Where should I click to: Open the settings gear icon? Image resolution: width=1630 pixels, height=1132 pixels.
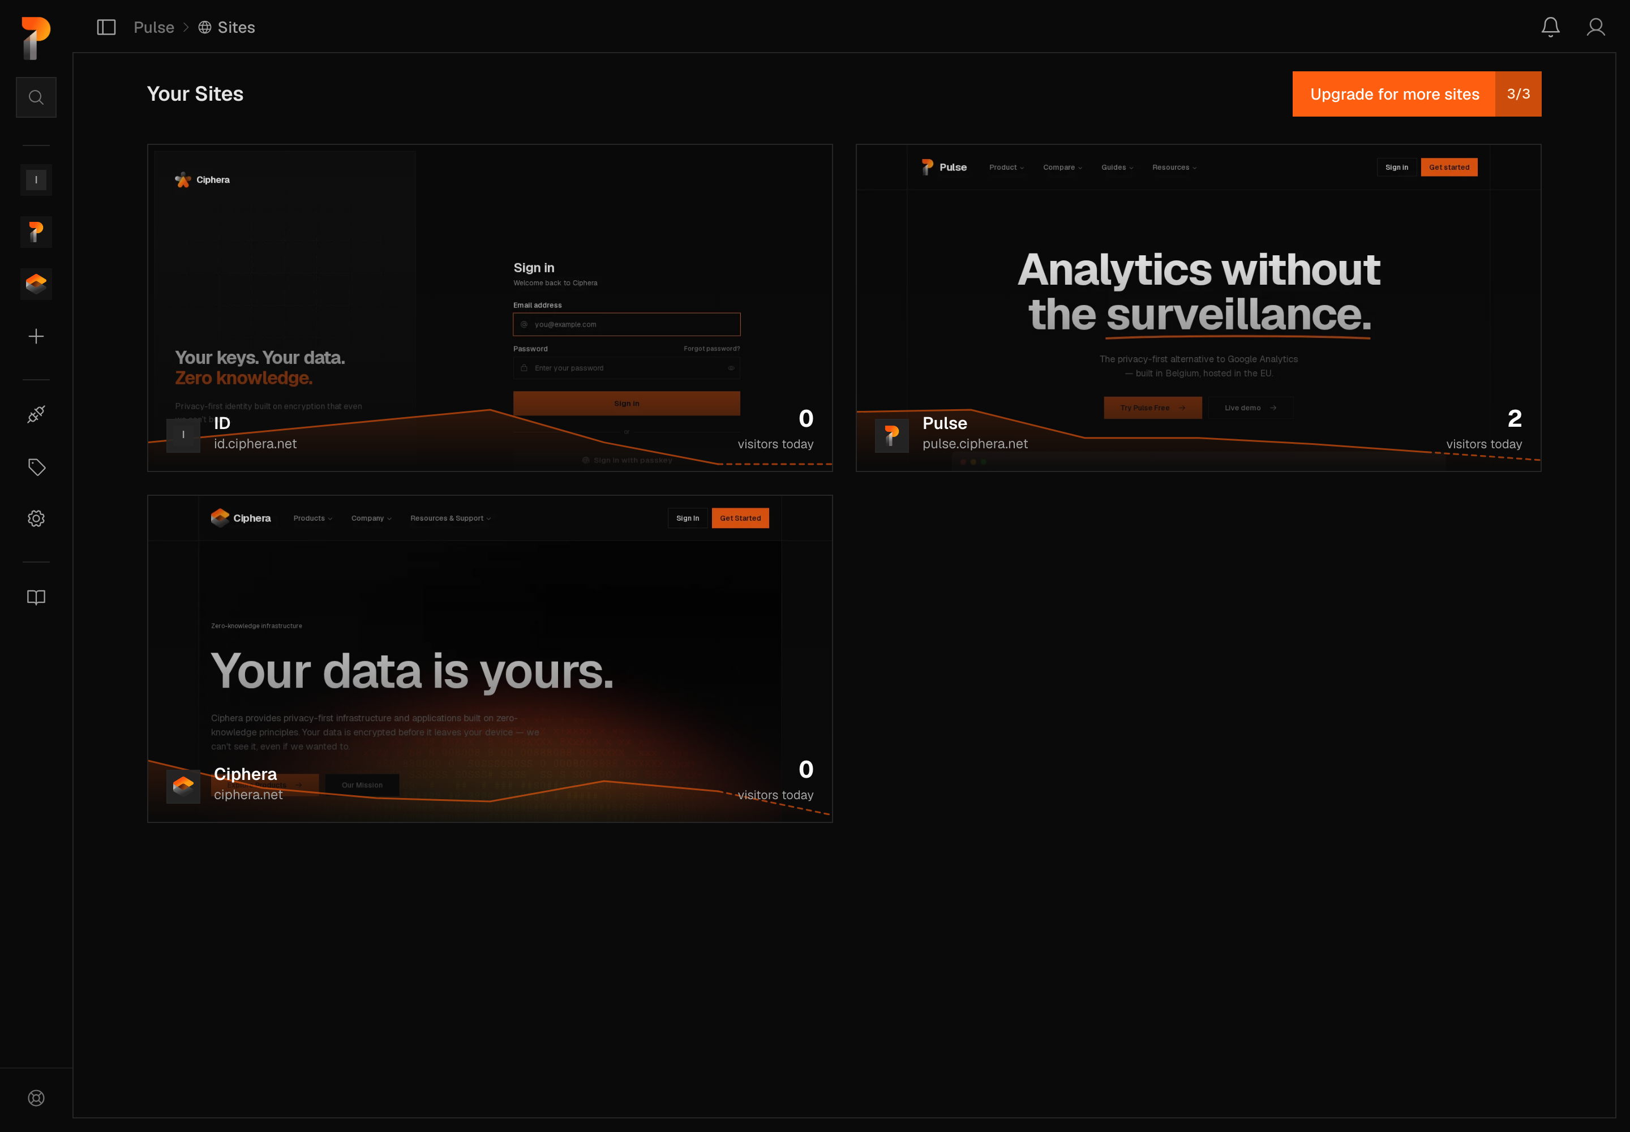[x=36, y=518]
